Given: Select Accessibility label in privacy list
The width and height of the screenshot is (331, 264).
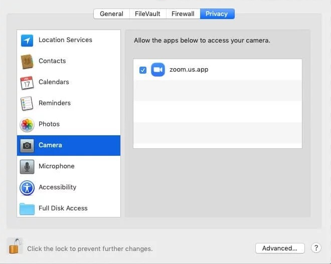Looking at the screenshot, I should click(57, 187).
